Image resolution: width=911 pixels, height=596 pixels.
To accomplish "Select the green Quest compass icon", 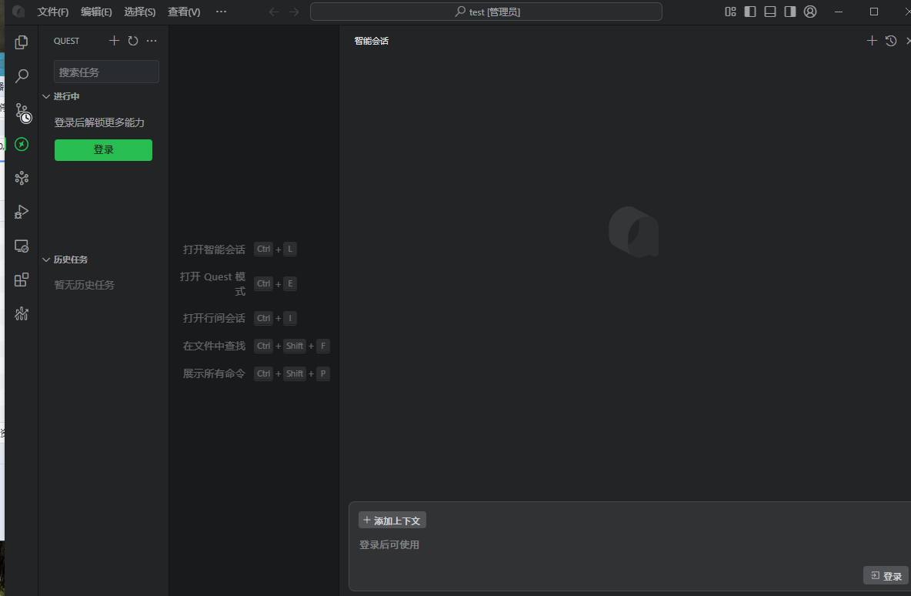I will coord(22,144).
